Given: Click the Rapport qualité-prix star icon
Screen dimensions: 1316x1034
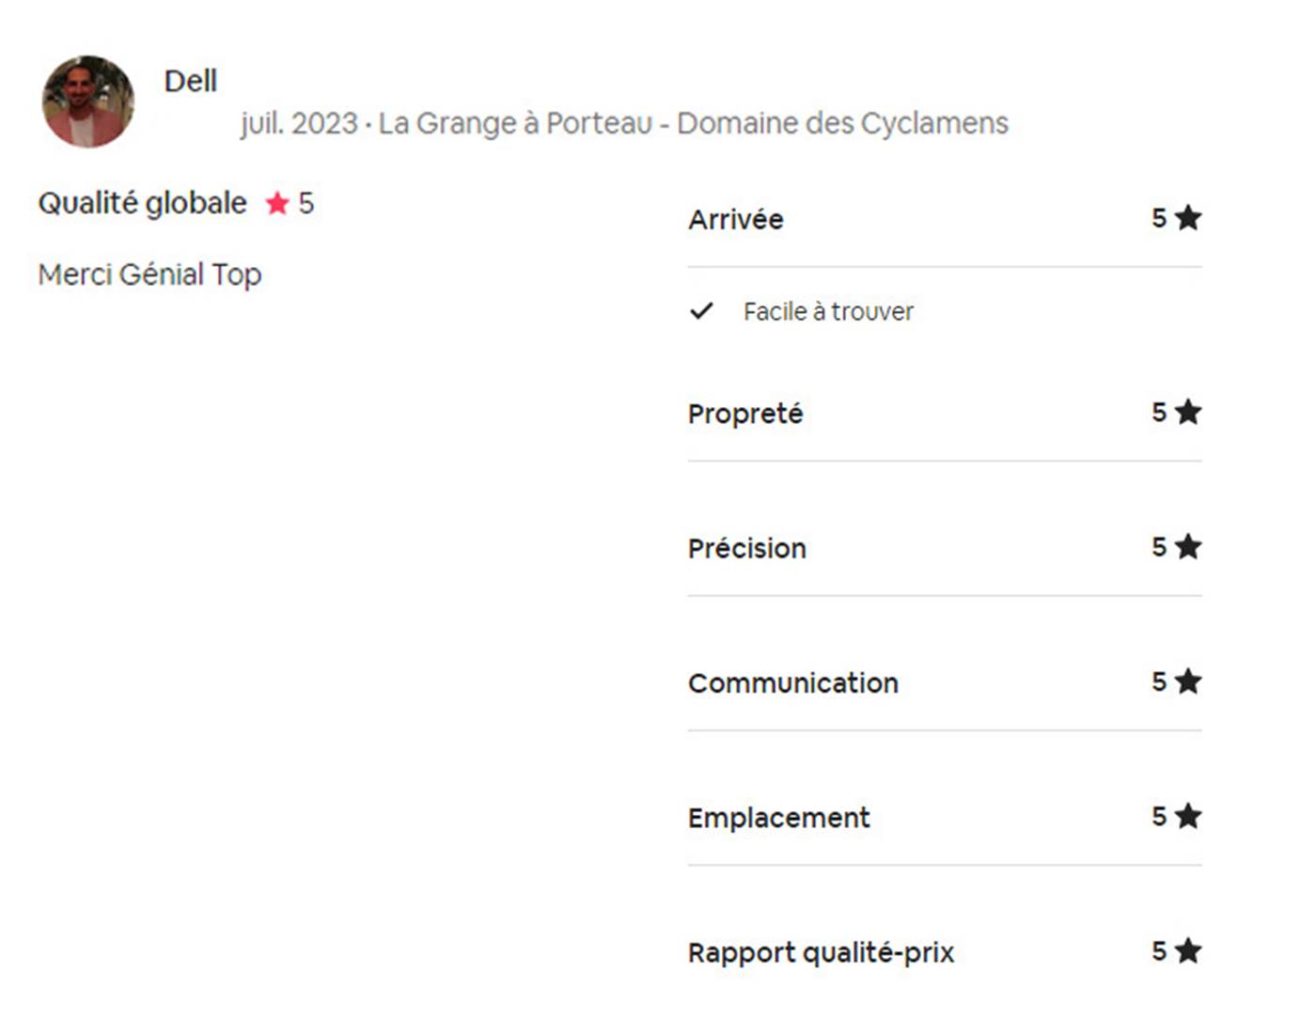Looking at the screenshot, I should [x=1188, y=950].
